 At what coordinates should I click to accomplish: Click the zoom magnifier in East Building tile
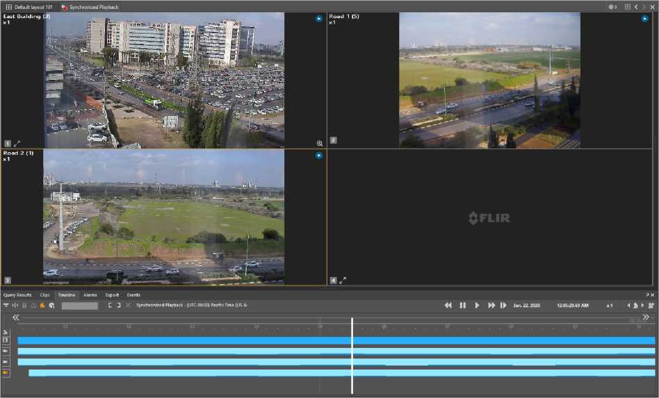(320, 143)
